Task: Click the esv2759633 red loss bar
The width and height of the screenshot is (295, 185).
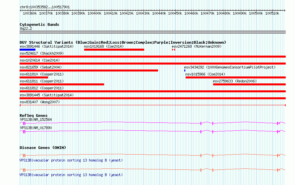Action: 250,84
